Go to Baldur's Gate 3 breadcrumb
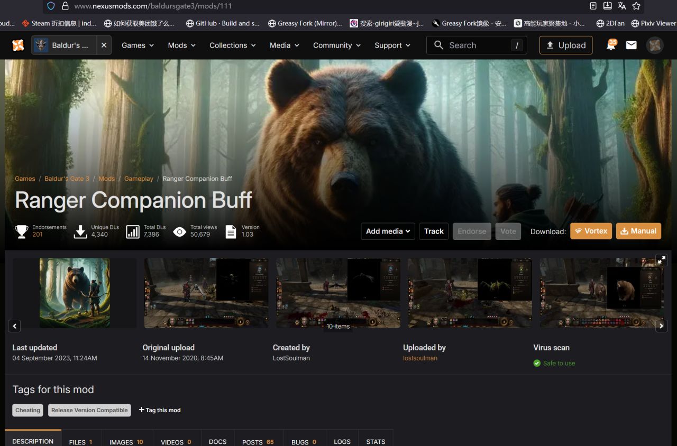The height and width of the screenshot is (446, 677). tap(67, 179)
